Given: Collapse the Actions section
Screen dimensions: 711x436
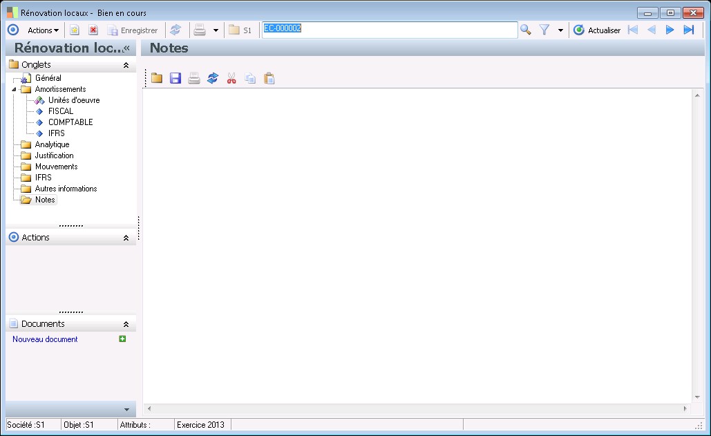Looking at the screenshot, I should 126,238.
